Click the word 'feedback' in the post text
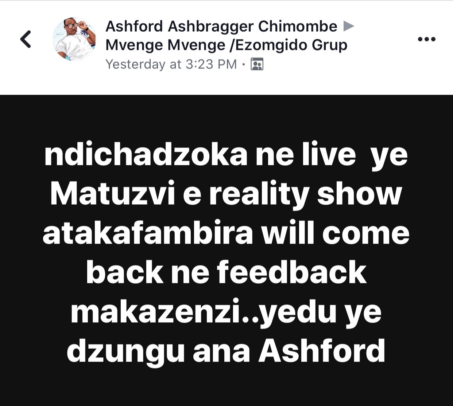Viewport: 453px width, 406px height. tap(292, 272)
